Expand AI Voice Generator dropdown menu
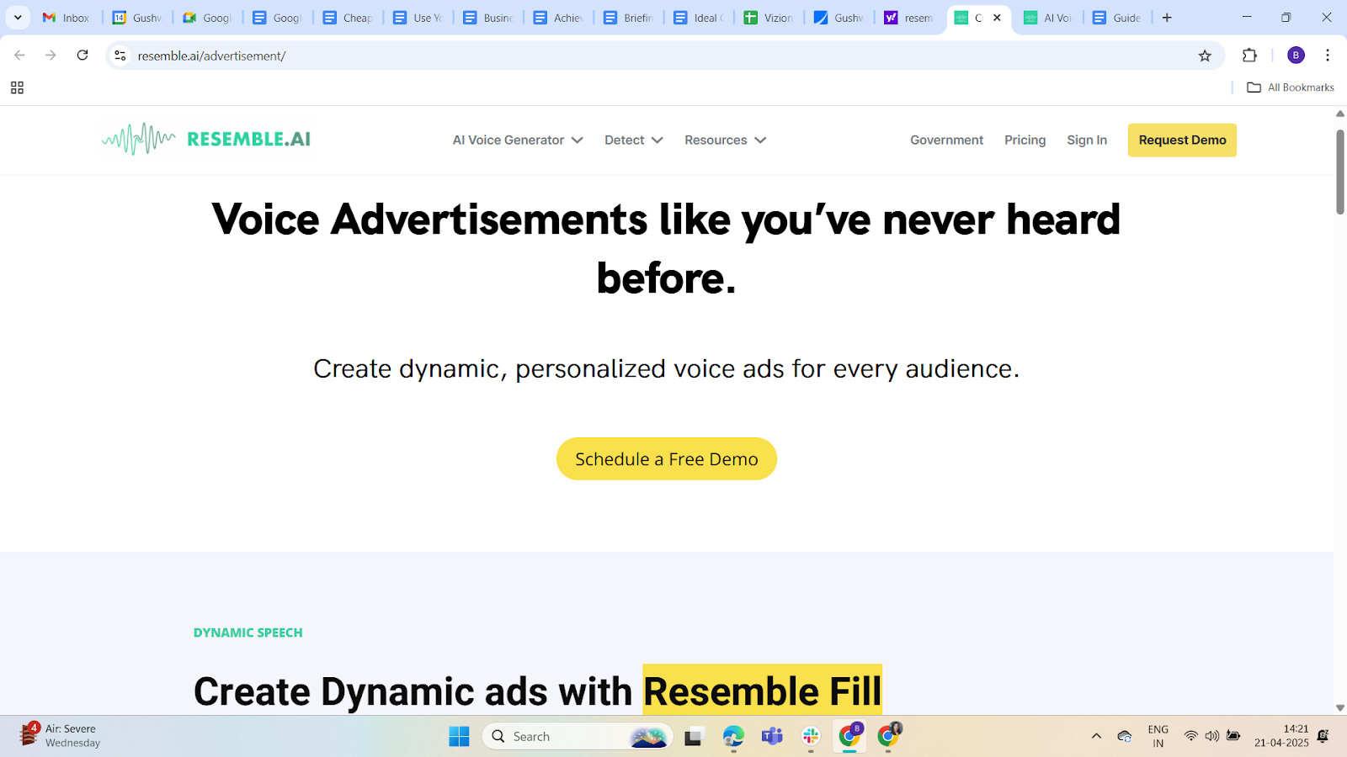Screen dimensions: 1347x757 coord(518,140)
